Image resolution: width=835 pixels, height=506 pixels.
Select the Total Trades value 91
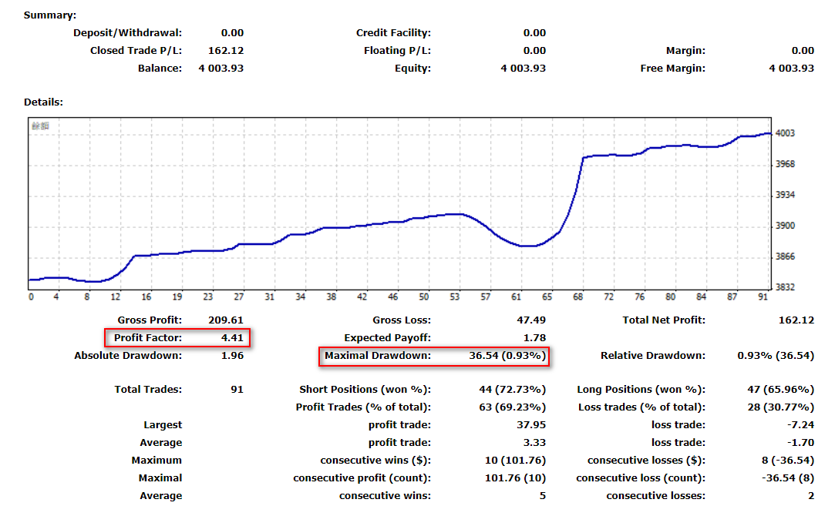click(237, 390)
